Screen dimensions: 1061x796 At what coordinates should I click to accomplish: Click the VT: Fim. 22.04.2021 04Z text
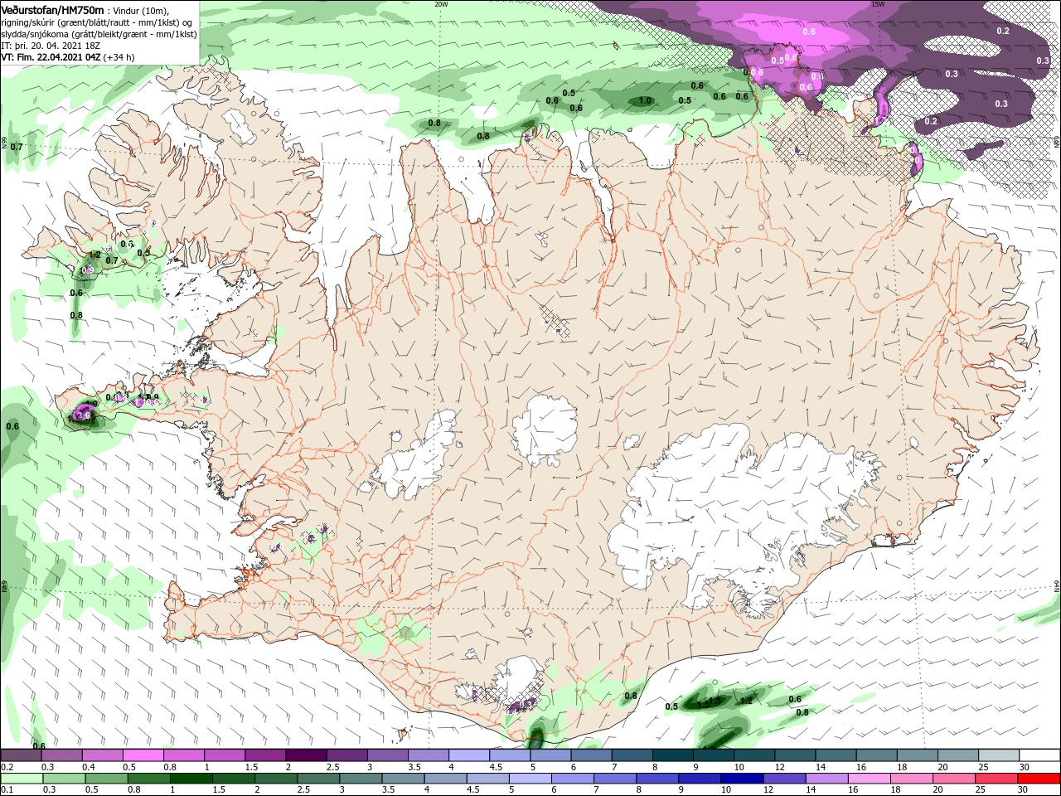tap(51, 58)
